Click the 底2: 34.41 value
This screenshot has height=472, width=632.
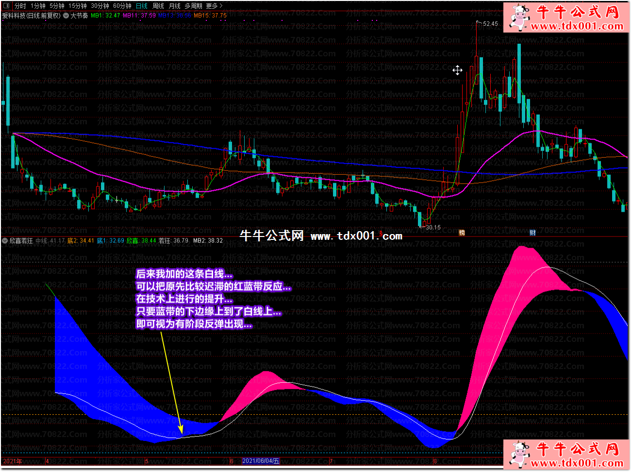point(81,240)
